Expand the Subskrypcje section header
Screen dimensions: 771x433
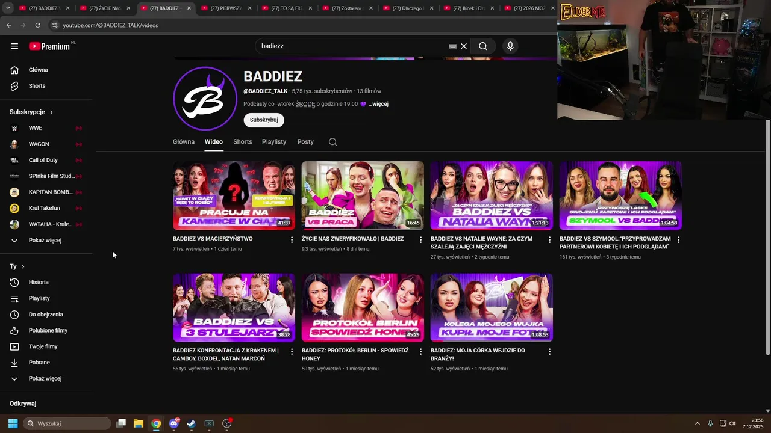tap(31, 112)
